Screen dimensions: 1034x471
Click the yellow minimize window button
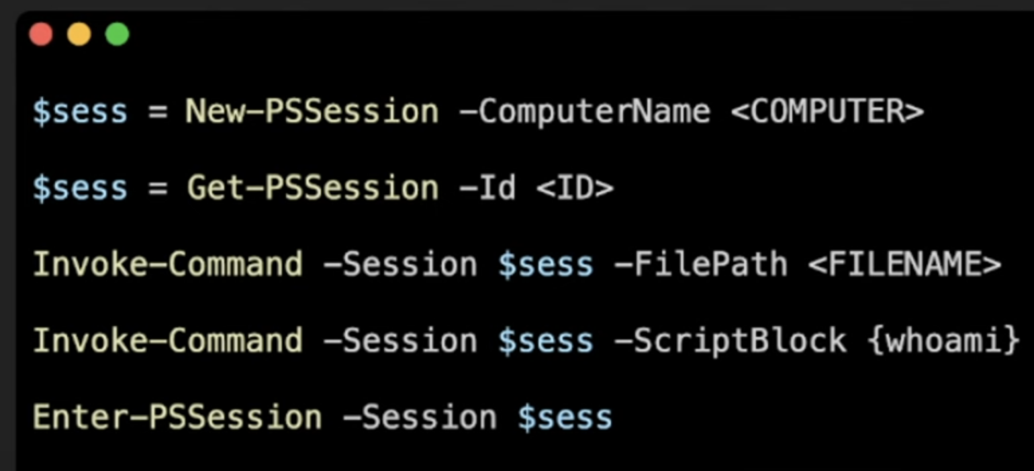pyautogui.click(x=79, y=34)
